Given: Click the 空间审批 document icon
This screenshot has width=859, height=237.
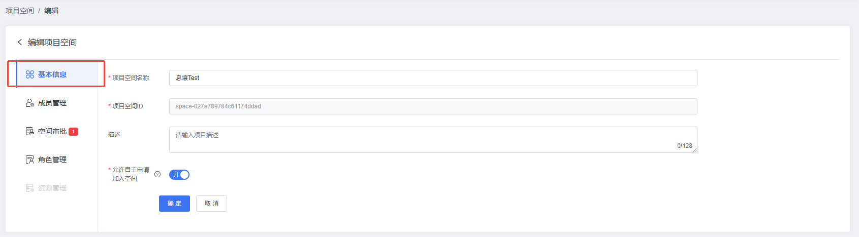Looking at the screenshot, I should [30, 131].
